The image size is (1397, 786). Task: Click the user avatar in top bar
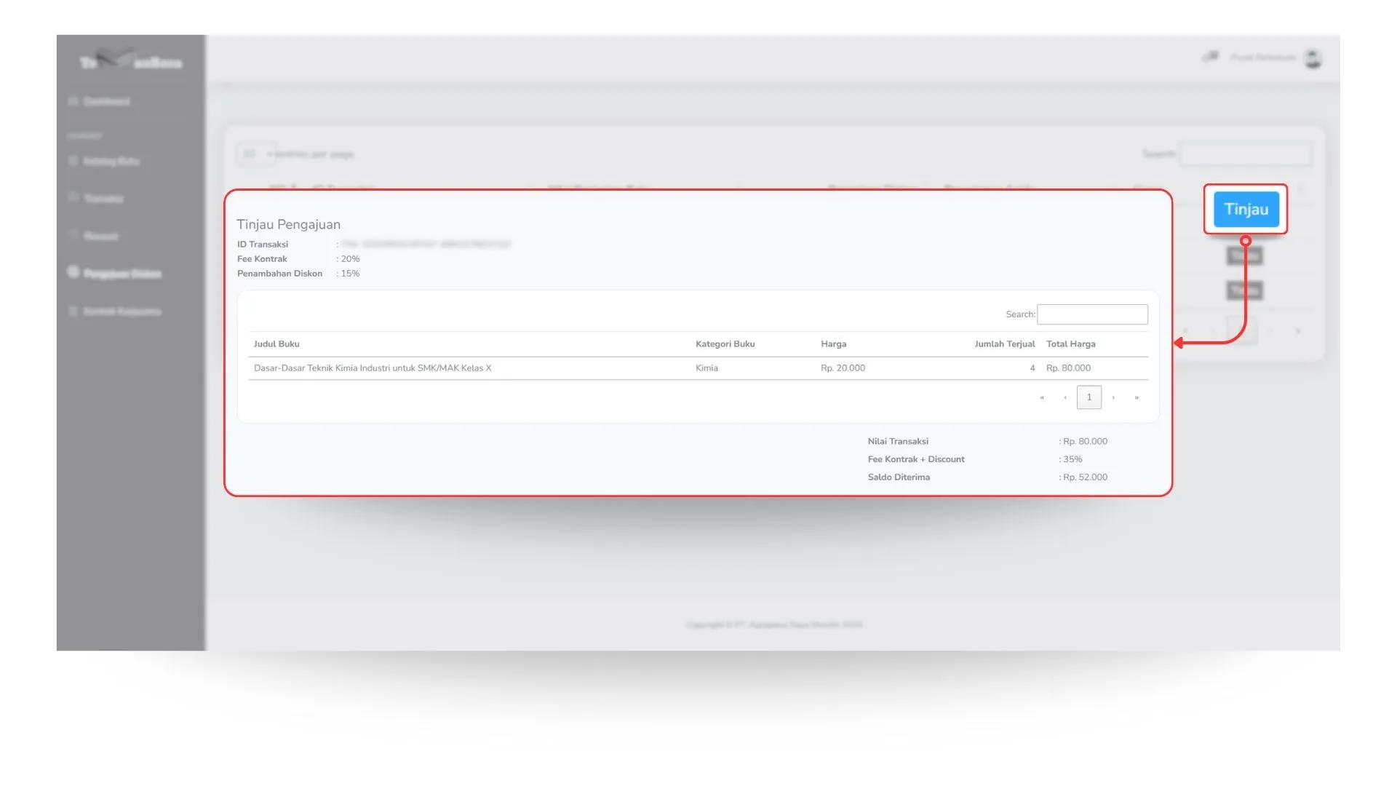pos(1313,58)
